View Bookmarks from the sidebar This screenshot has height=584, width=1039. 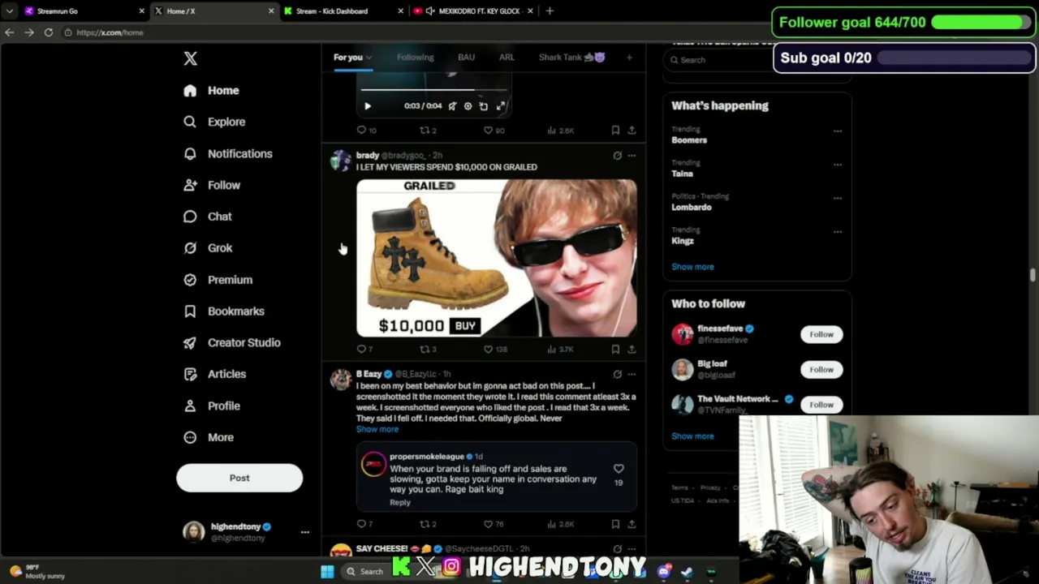click(224, 311)
